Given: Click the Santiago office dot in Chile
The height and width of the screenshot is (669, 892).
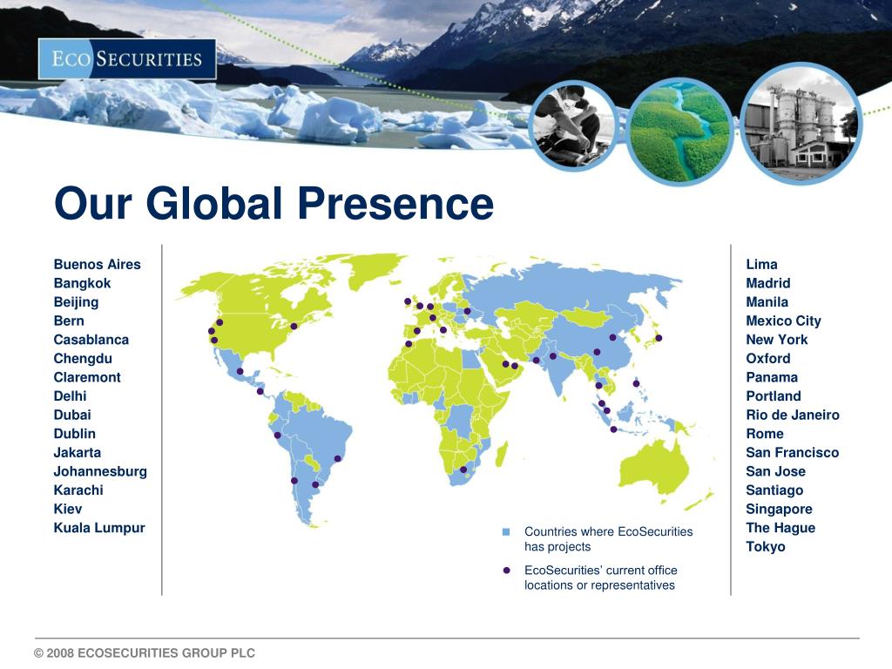Looking at the screenshot, I should (x=294, y=481).
